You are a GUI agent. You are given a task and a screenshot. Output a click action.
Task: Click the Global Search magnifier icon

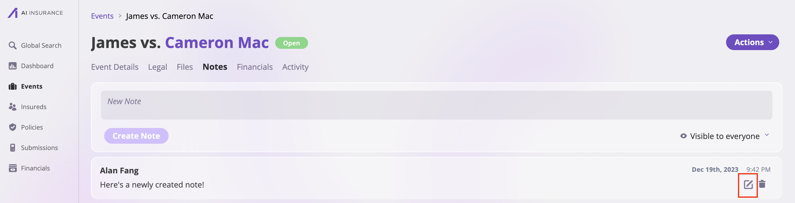click(x=12, y=46)
